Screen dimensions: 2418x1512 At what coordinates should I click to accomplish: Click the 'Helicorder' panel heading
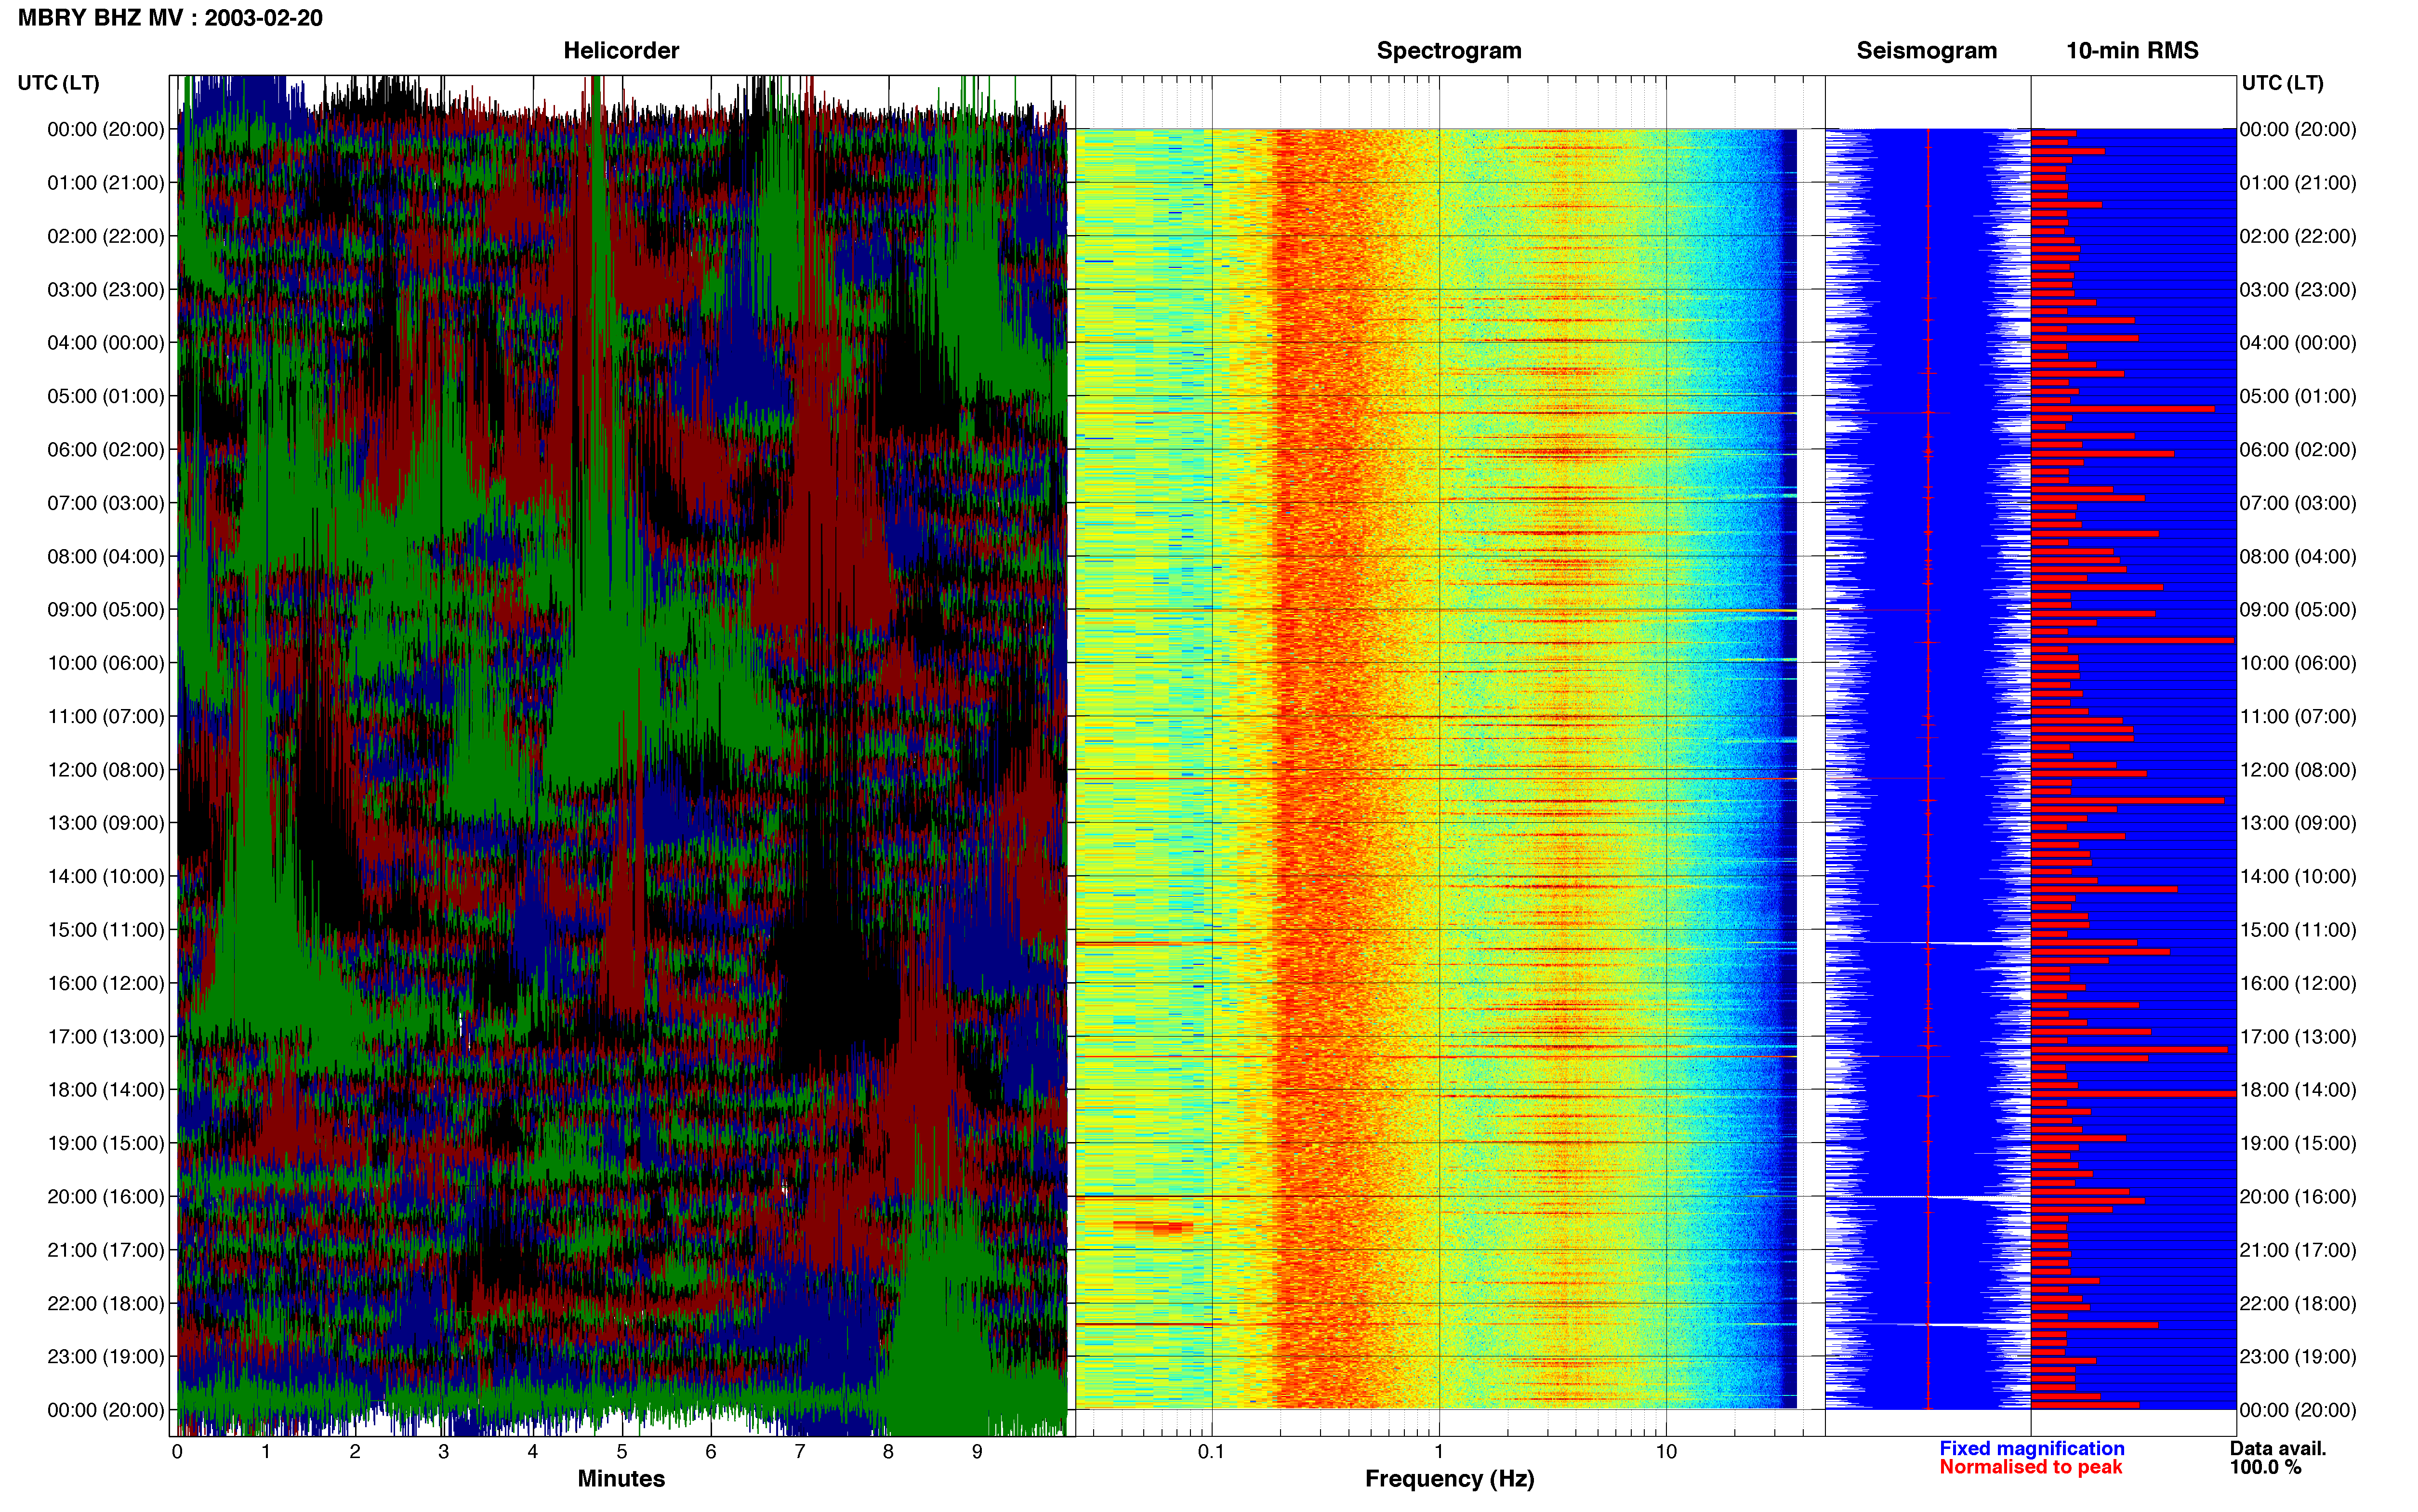pos(621,51)
